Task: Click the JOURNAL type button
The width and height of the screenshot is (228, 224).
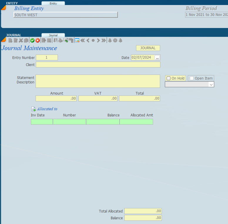Action: [x=148, y=48]
